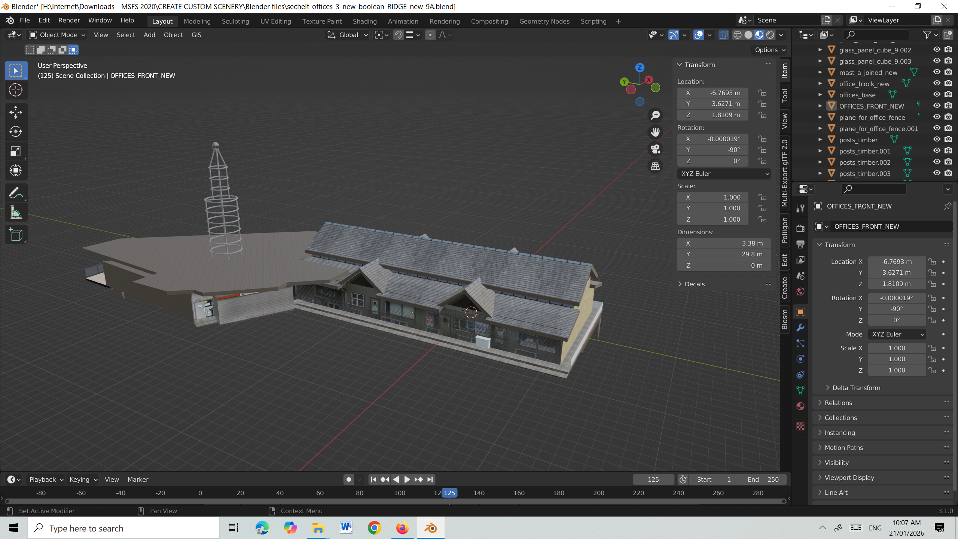The width and height of the screenshot is (958, 539).
Task: Select the Move tool in toolbar
Action: (x=16, y=112)
